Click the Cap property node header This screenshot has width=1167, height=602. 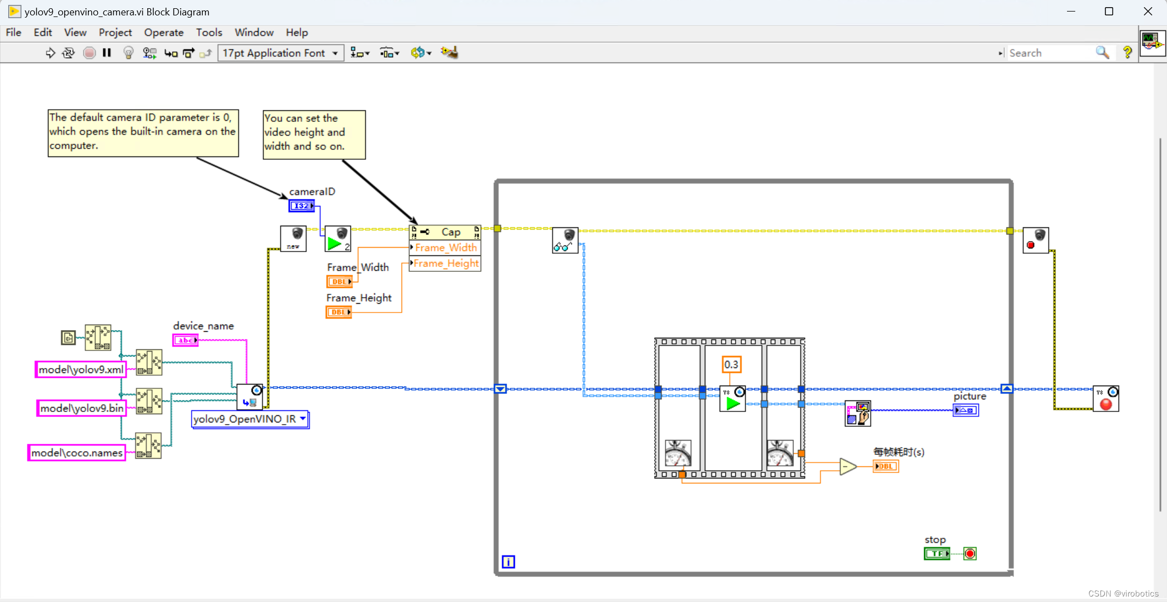coord(445,232)
